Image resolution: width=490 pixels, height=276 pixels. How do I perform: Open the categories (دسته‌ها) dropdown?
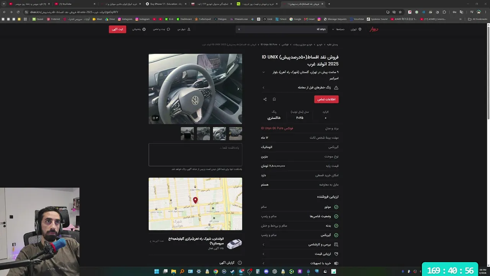pyautogui.click(x=338, y=29)
